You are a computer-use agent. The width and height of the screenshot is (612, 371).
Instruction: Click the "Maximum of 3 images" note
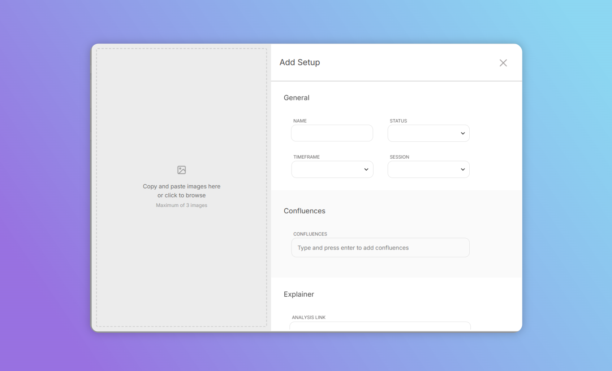pyautogui.click(x=181, y=205)
